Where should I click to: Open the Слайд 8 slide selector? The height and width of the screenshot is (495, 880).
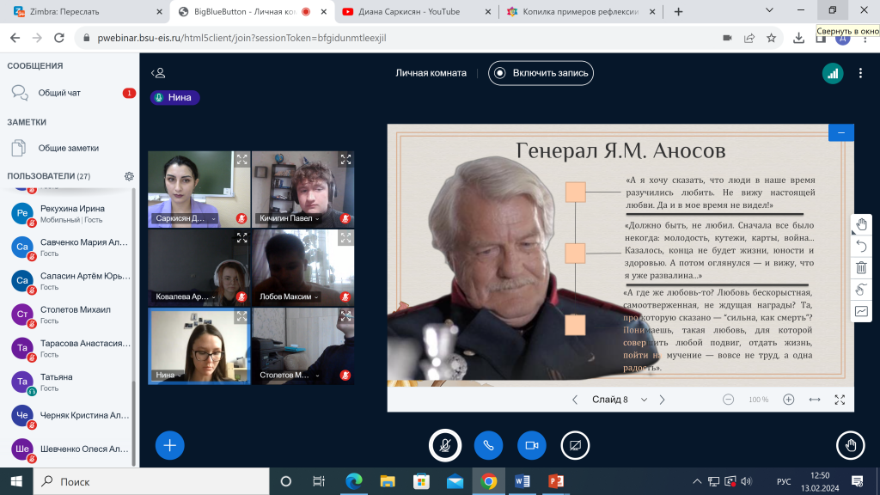620,400
